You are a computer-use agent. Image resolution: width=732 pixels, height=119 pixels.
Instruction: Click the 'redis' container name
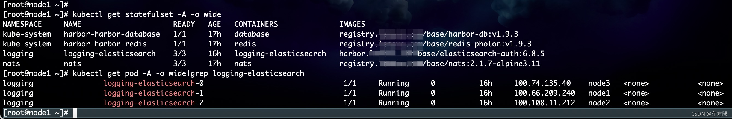(x=245, y=44)
